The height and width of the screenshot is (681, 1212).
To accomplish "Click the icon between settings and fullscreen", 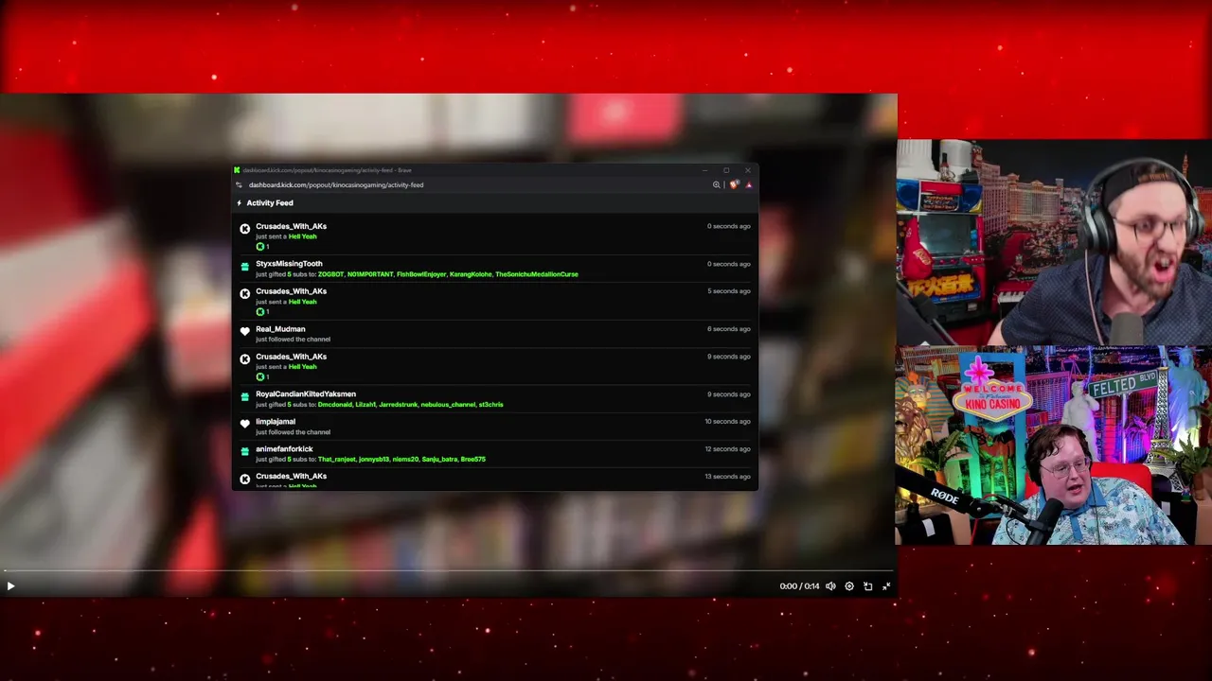I will tap(867, 586).
